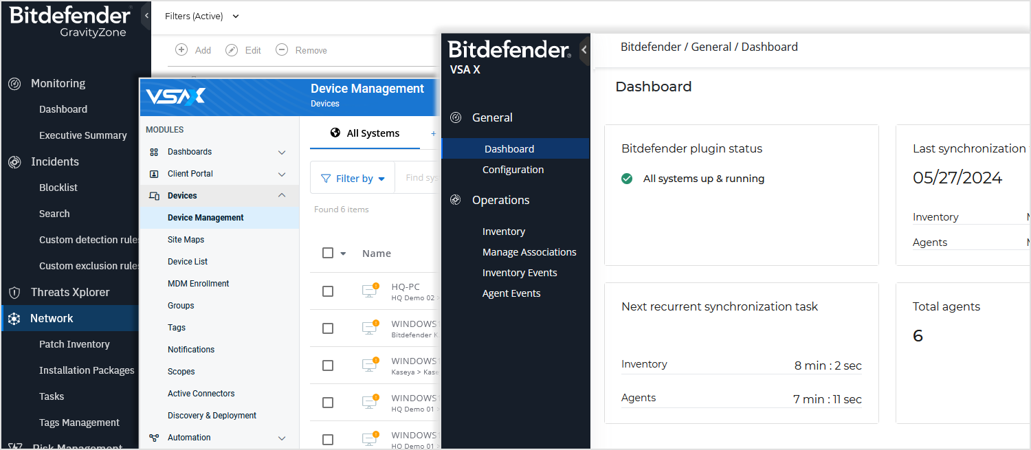Go to Installation Packages in GravityZone
The width and height of the screenshot is (1031, 450).
pyautogui.click(x=87, y=370)
